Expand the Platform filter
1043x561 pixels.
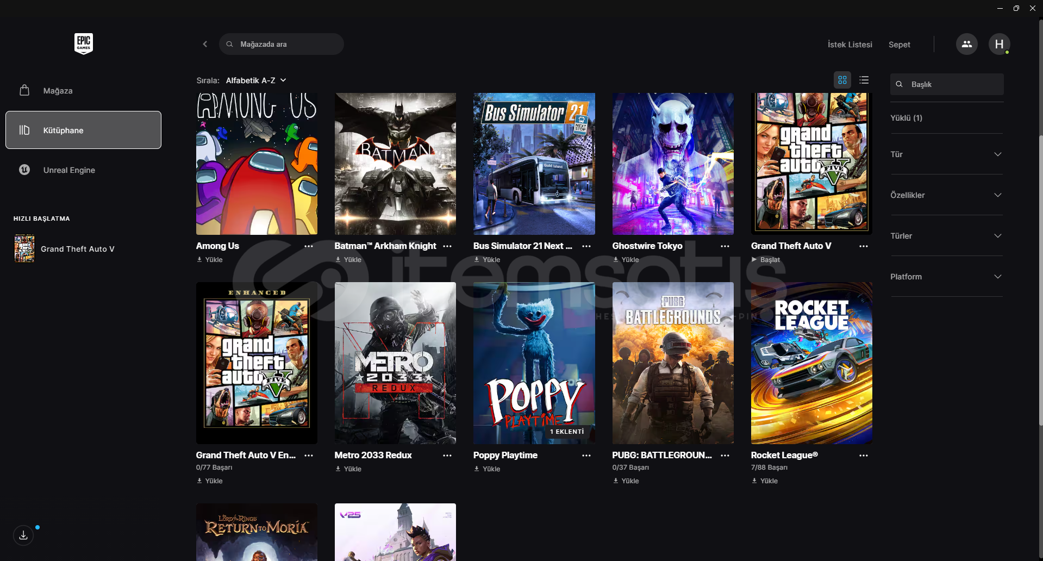pyautogui.click(x=946, y=277)
